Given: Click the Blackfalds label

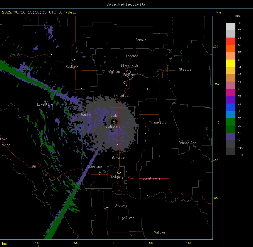Looking at the screenshot, I should click(x=129, y=65).
